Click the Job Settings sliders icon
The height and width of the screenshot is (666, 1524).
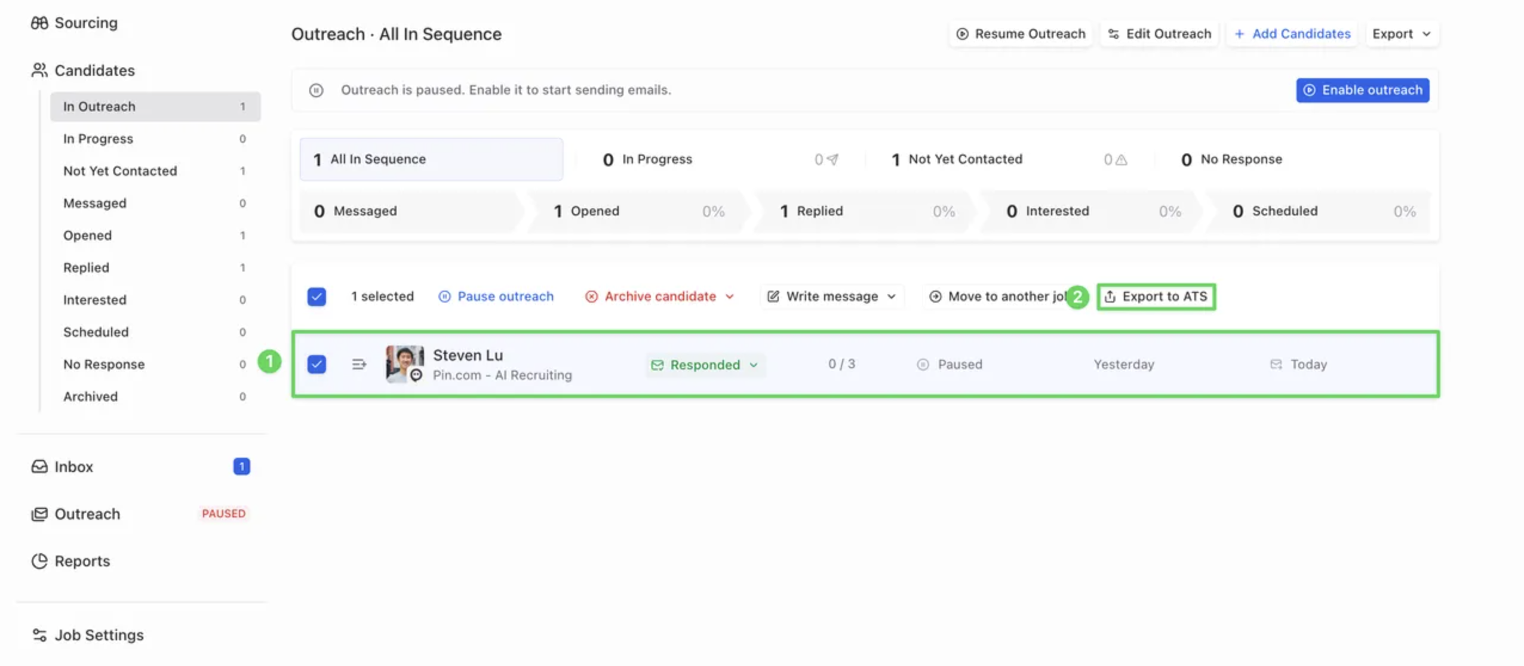tap(39, 635)
